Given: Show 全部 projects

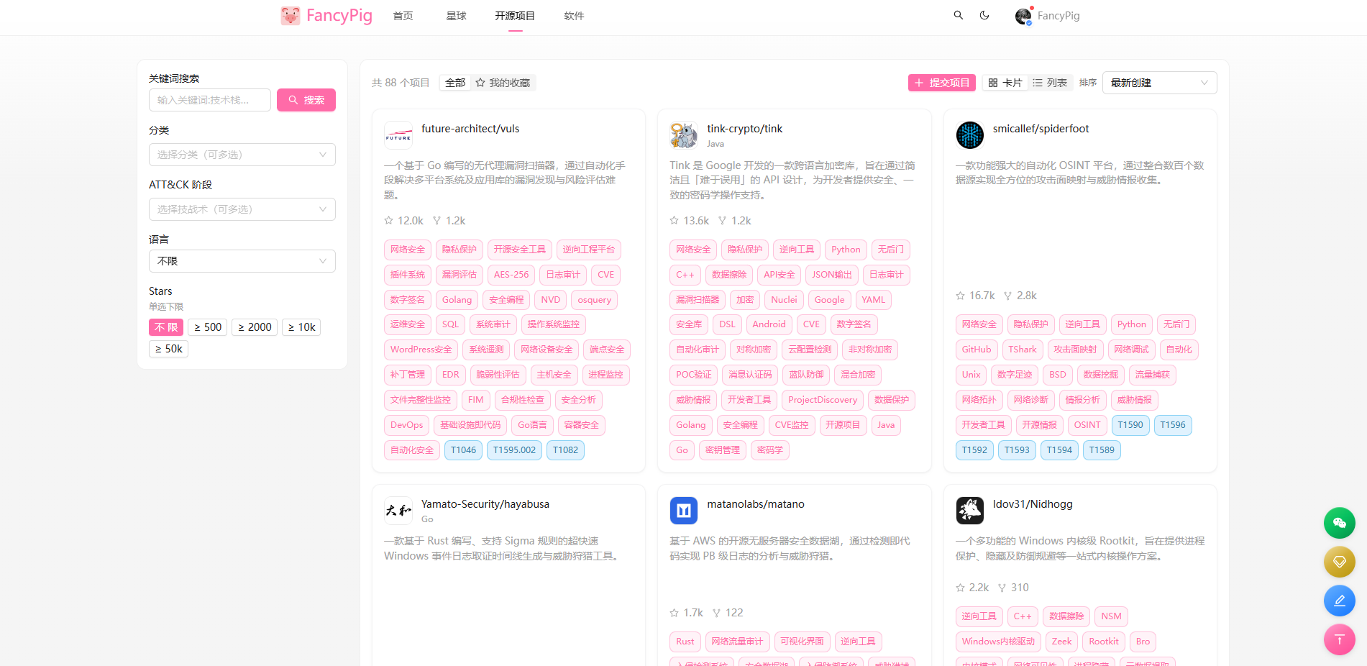Looking at the screenshot, I should click(x=455, y=83).
